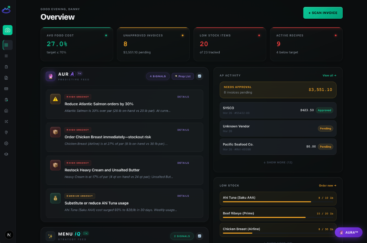
Task: Click the Pending badge on Unknown Vendor
Action: pyautogui.click(x=325, y=128)
